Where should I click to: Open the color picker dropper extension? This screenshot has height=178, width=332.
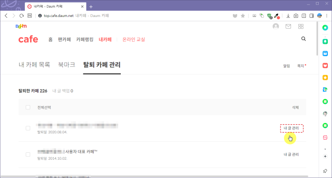pyautogui.click(x=276, y=16)
